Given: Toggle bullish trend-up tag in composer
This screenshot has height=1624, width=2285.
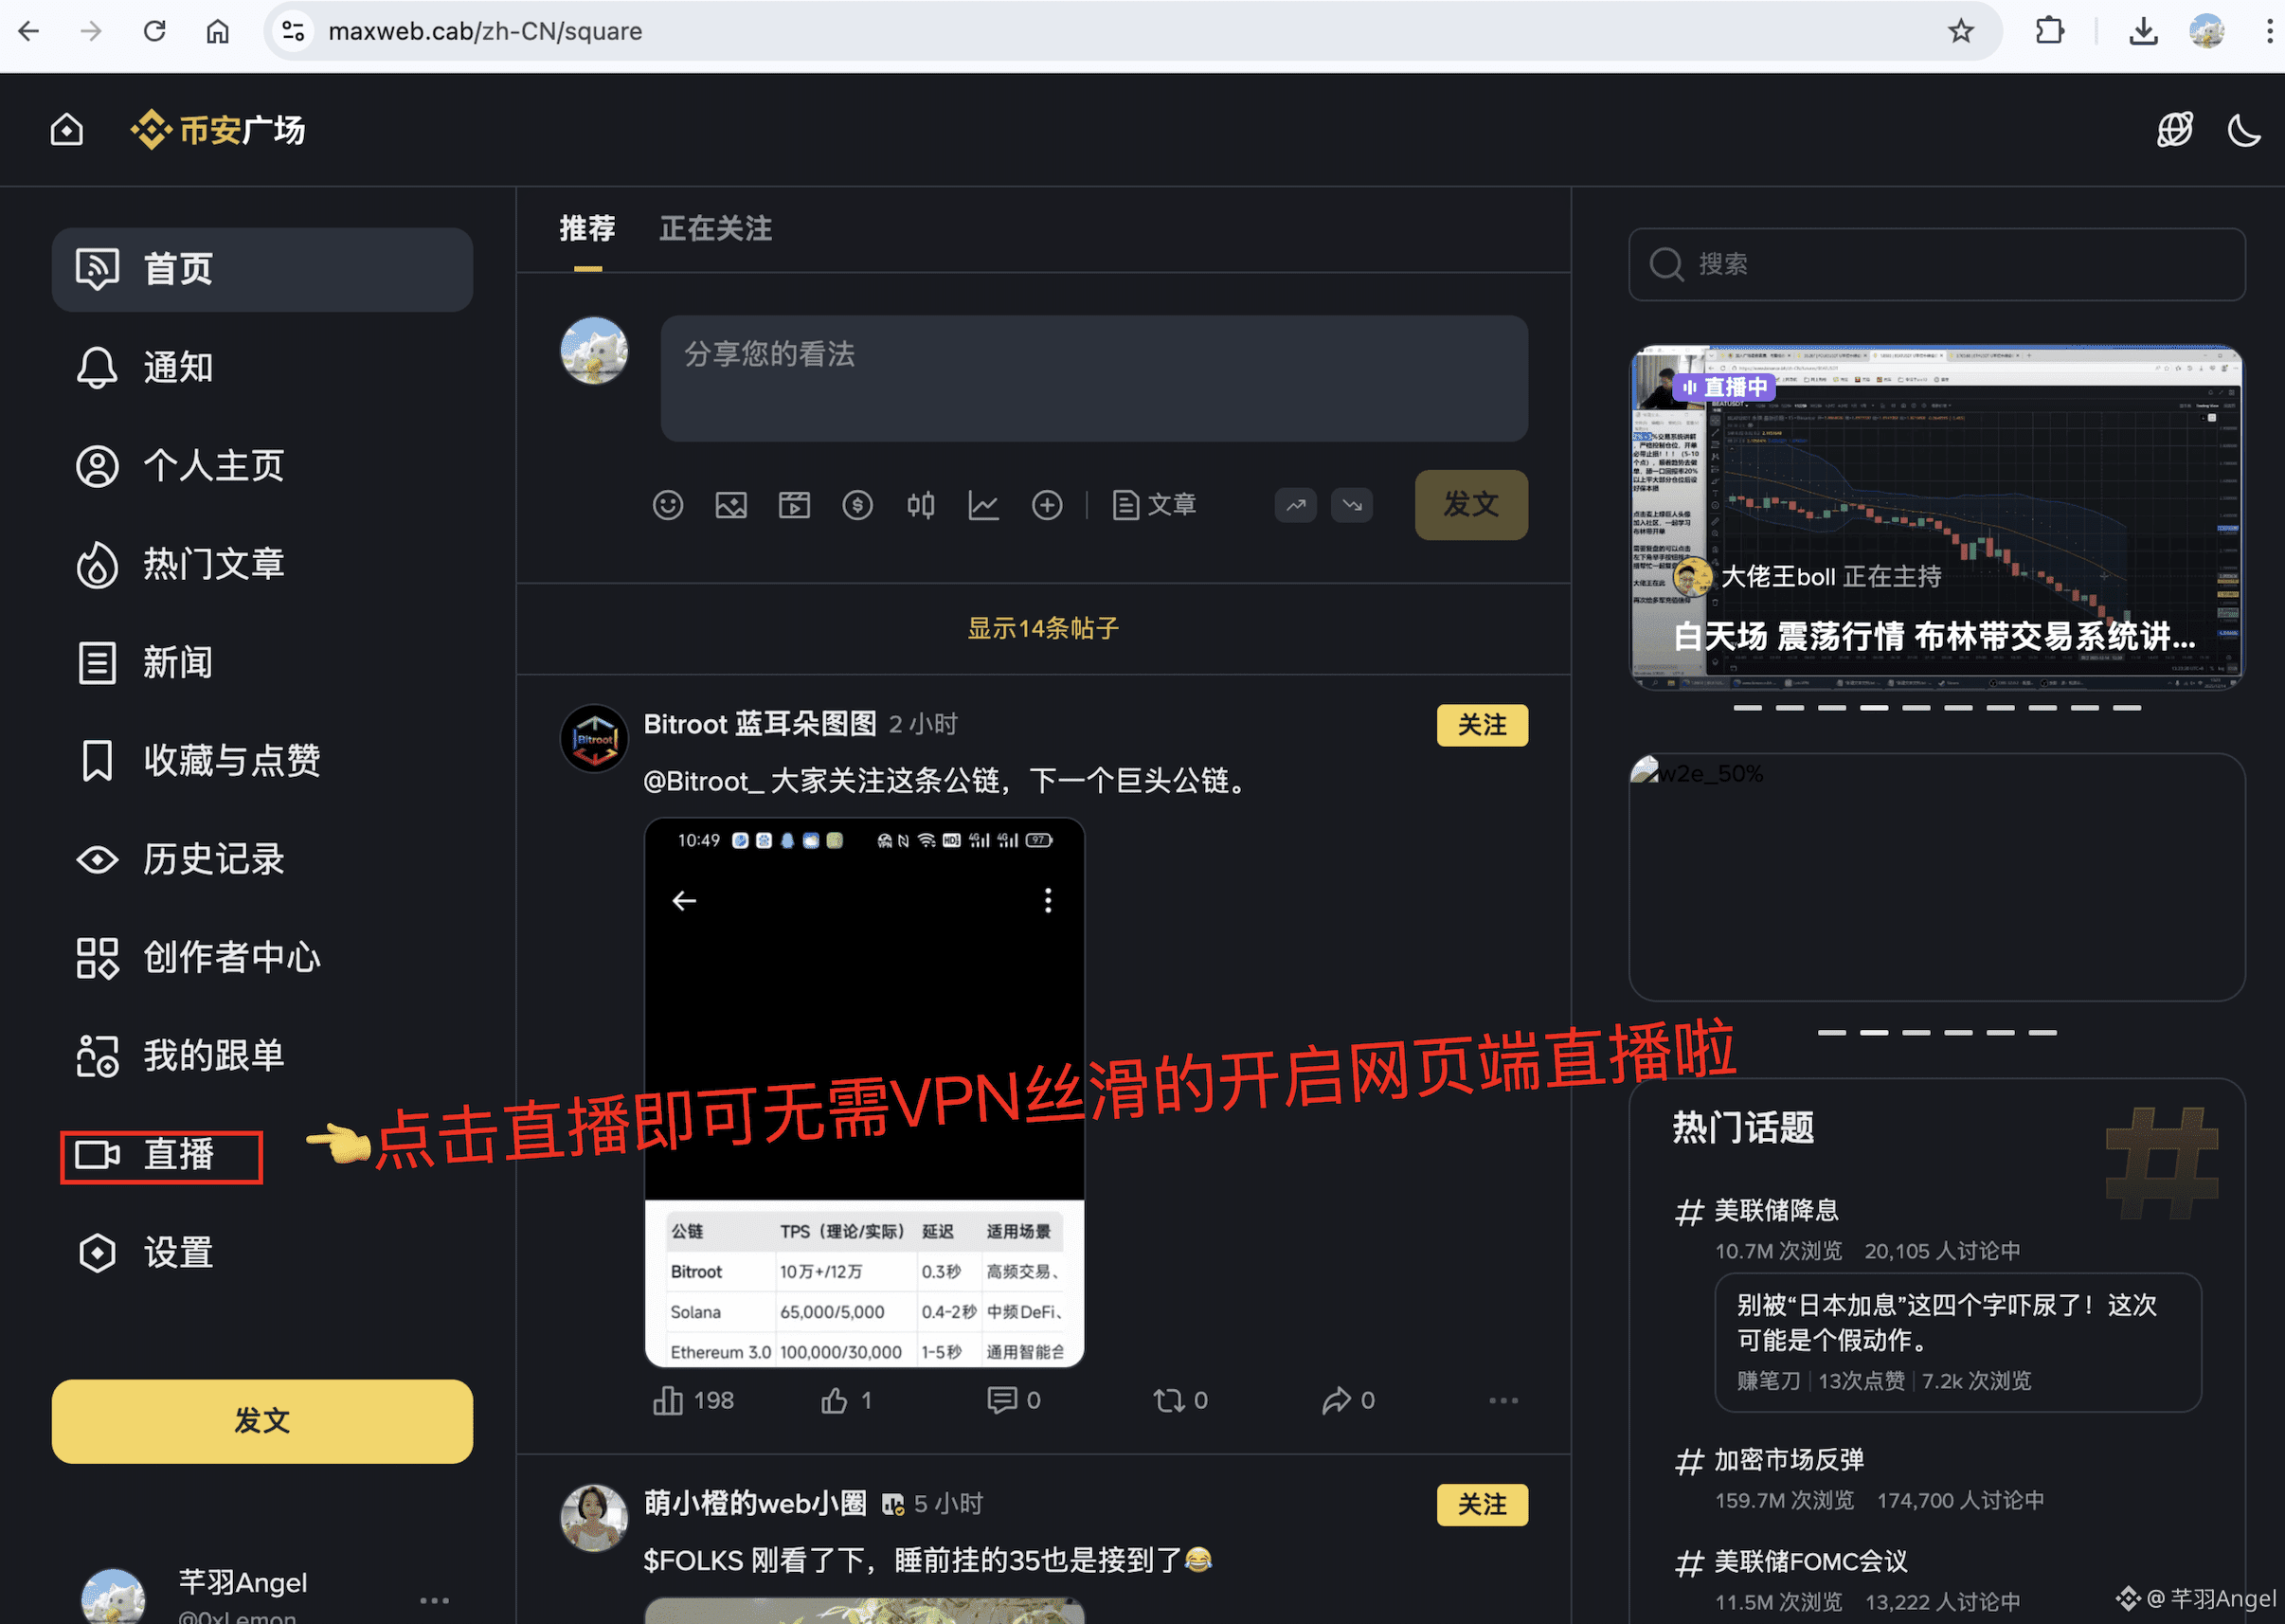Looking at the screenshot, I should (x=1295, y=505).
